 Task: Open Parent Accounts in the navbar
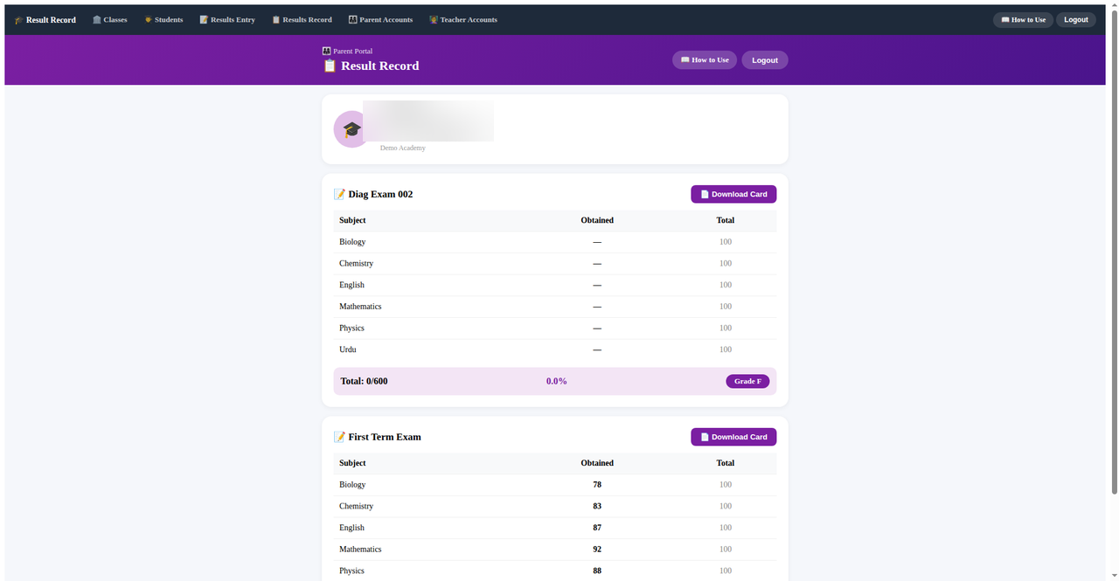[380, 19]
